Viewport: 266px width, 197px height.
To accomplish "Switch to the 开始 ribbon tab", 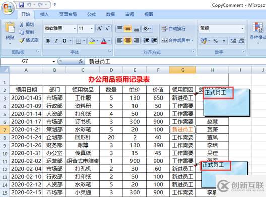I will click(x=26, y=14).
